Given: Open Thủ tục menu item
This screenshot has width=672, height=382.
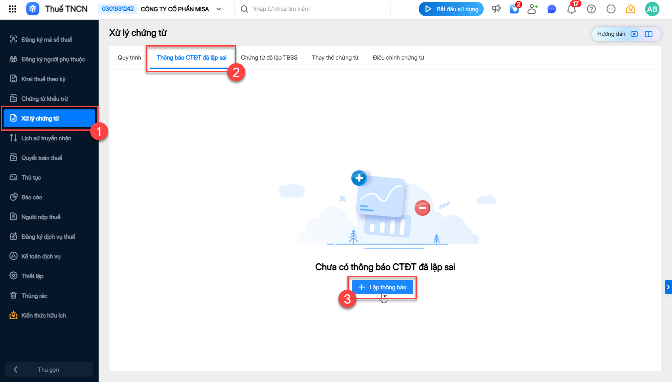Looking at the screenshot, I should (x=49, y=177).
